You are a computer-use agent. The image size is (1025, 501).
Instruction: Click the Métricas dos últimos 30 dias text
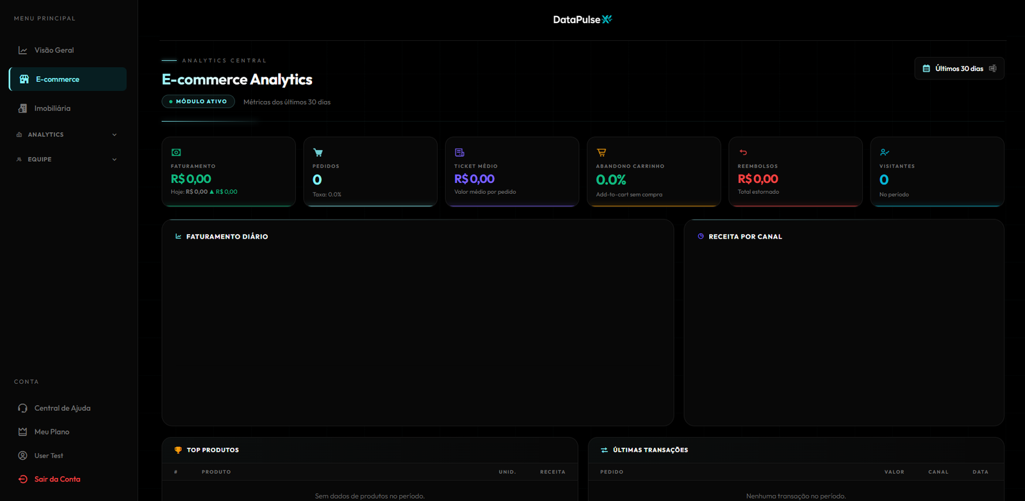coord(287,102)
